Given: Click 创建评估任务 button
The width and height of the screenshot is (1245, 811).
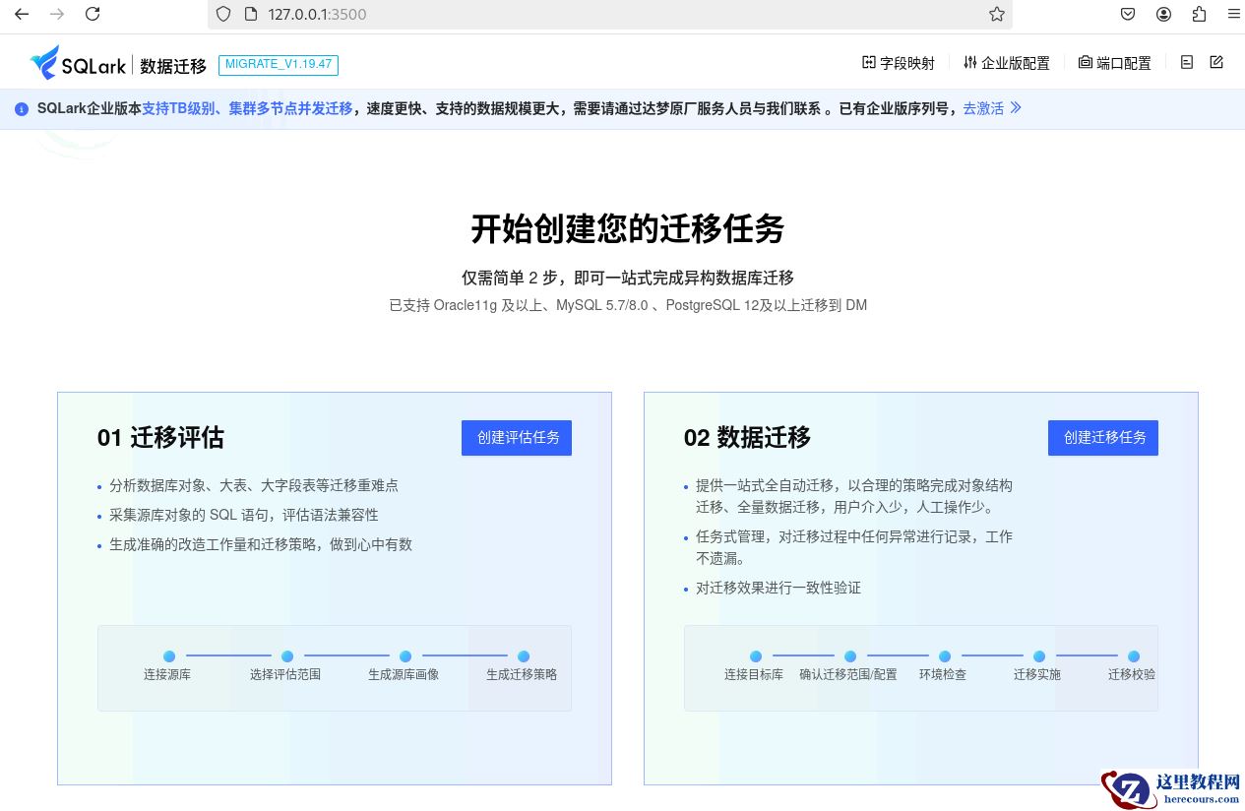Looking at the screenshot, I should pos(517,438).
